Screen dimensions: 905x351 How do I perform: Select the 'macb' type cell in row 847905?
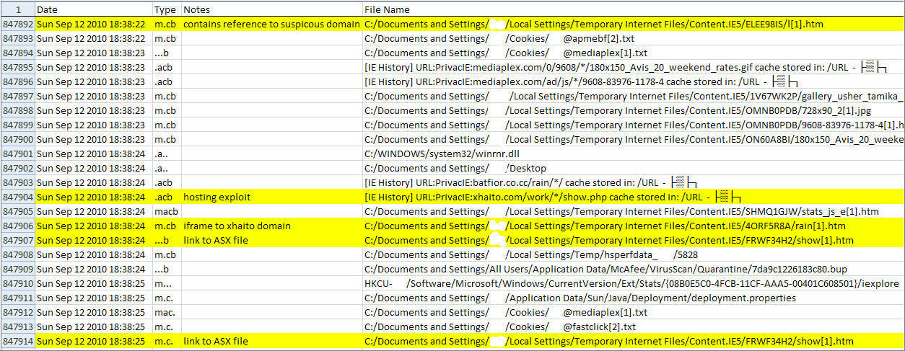coord(167,211)
